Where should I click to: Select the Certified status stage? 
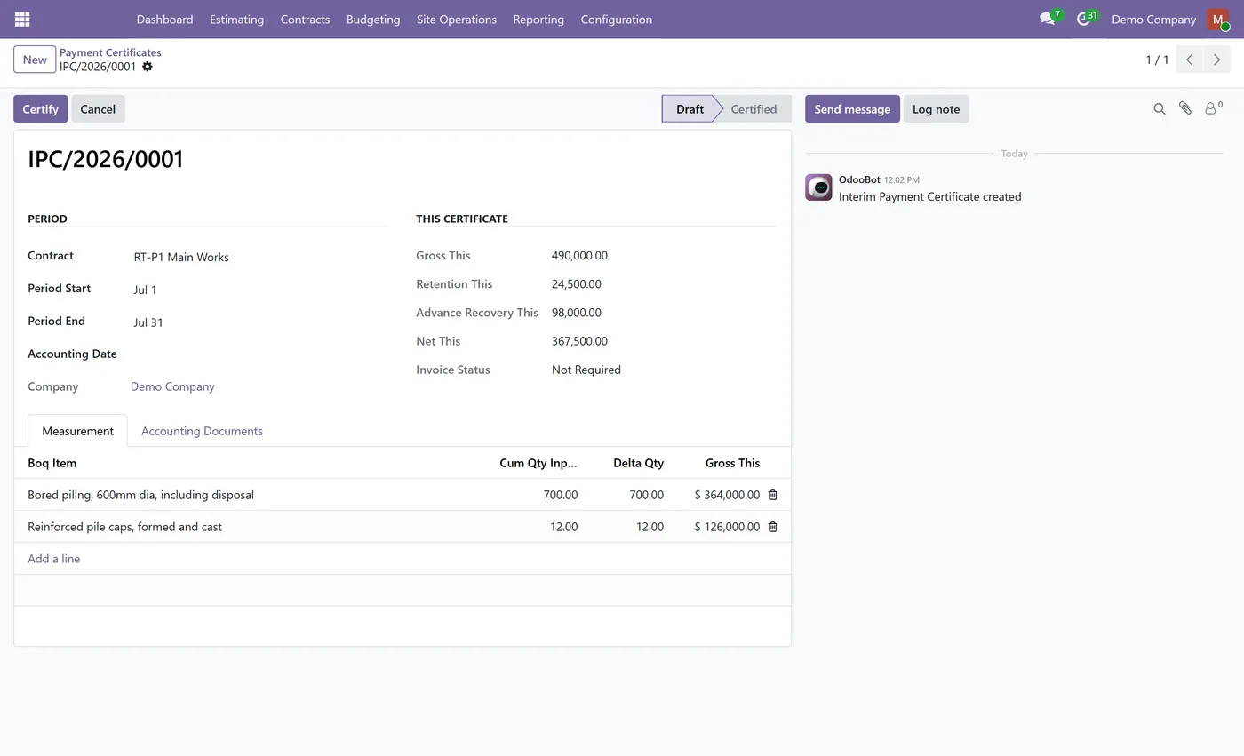[x=754, y=109]
